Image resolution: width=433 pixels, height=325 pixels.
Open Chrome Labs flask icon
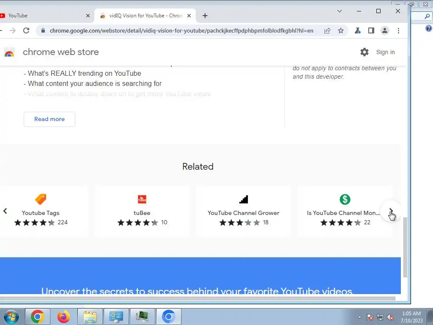tap(358, 30)
